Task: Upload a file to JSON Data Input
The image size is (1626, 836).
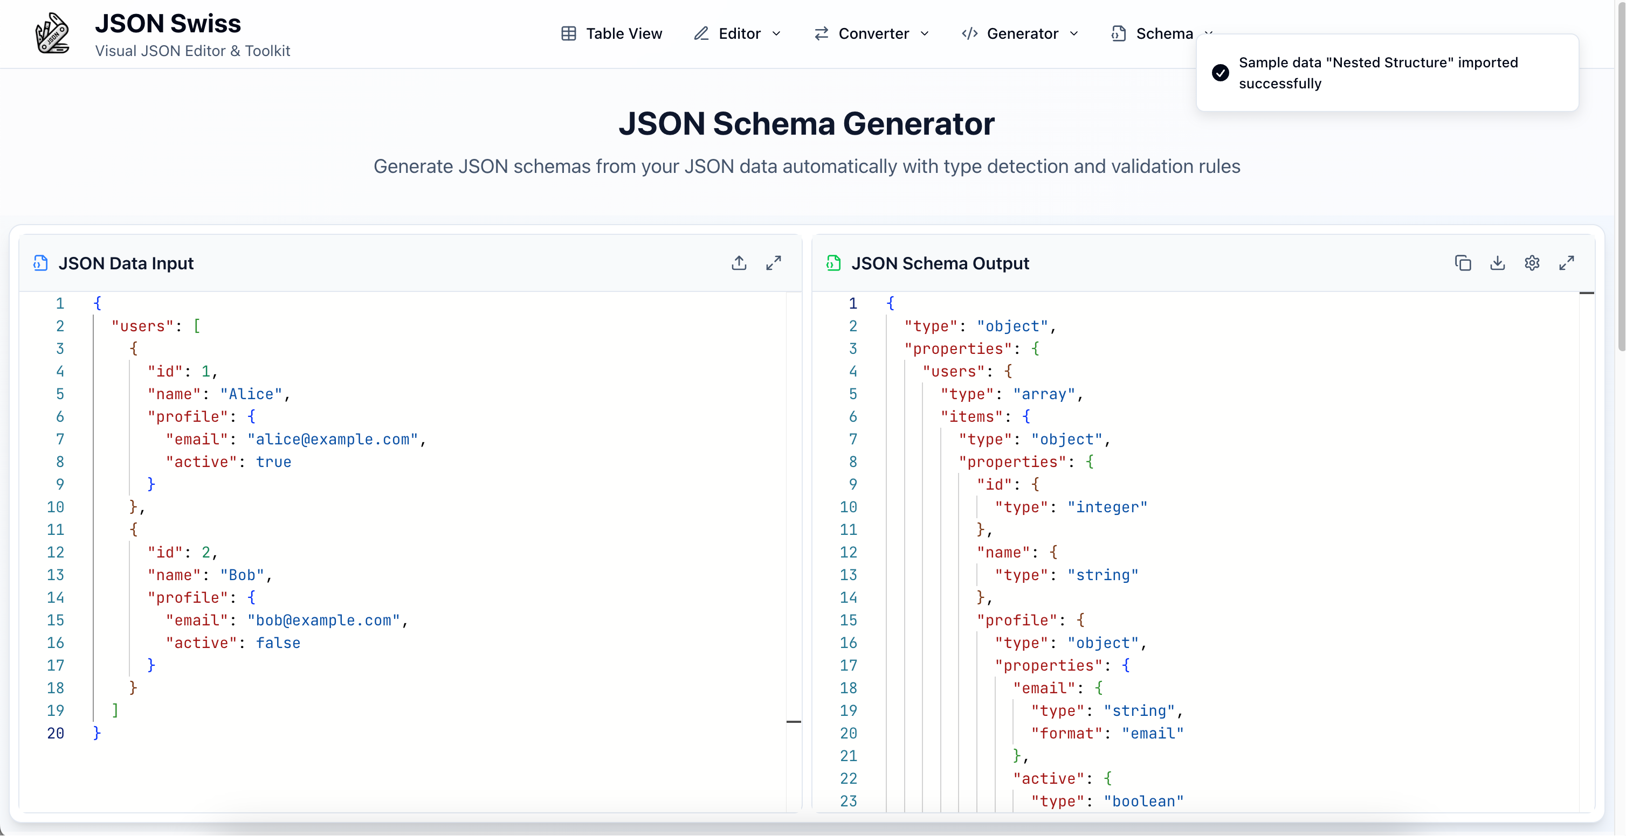Action: [x=739, y=263]
